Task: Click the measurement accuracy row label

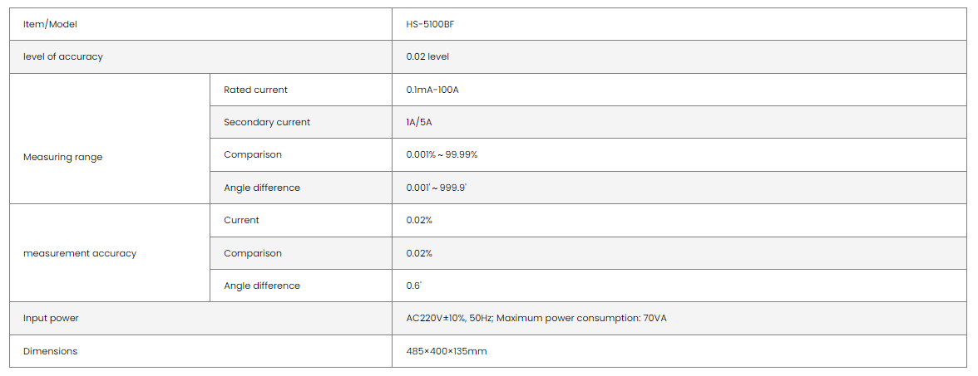Action: pos(80,253)
